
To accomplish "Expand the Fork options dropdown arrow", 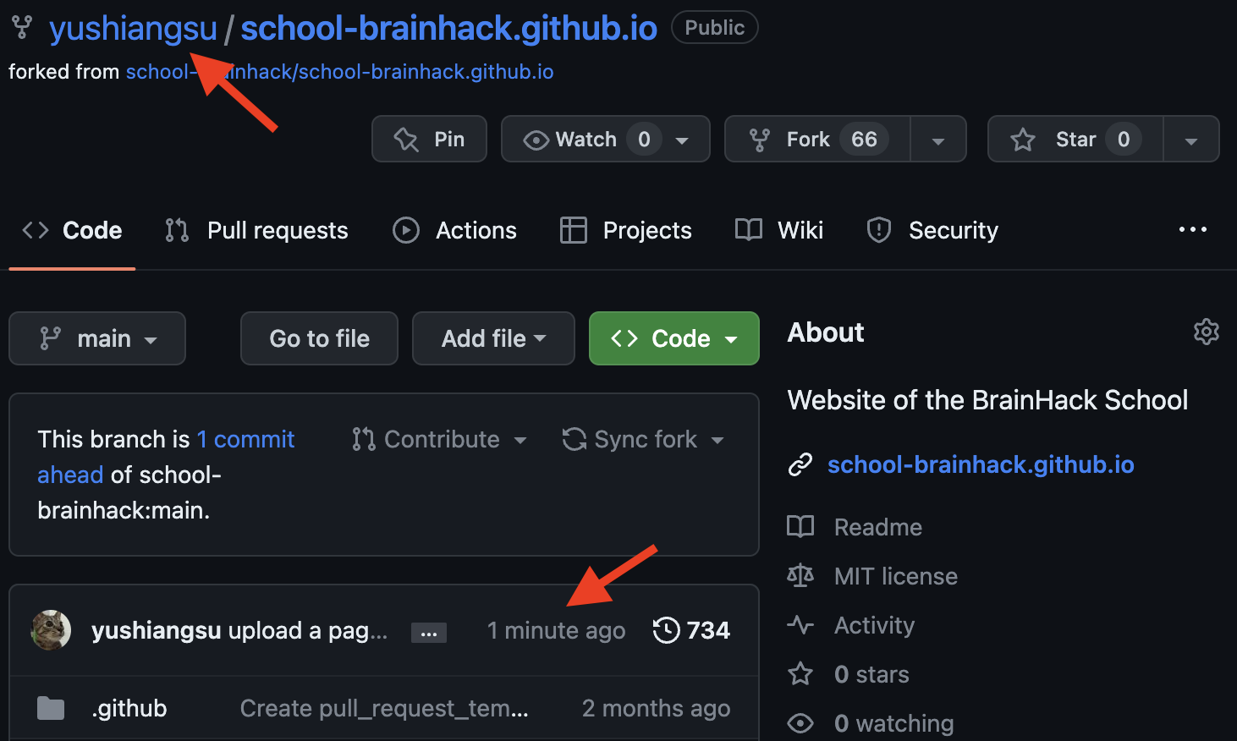I will pos(938,140).
